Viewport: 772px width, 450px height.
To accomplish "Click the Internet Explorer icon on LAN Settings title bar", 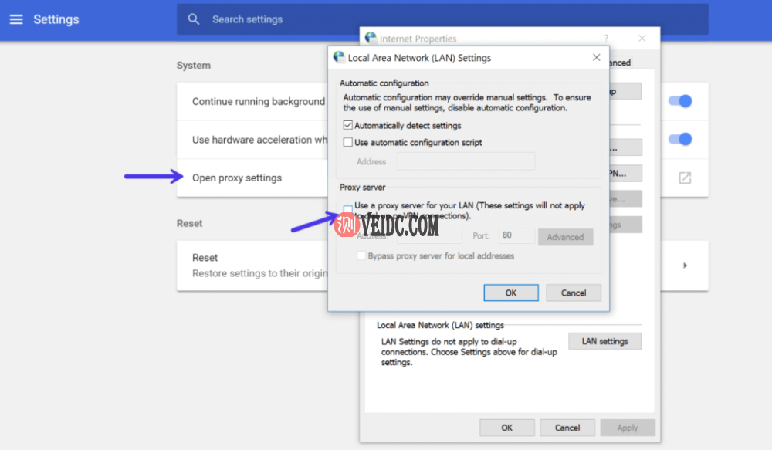I will 339,56.
